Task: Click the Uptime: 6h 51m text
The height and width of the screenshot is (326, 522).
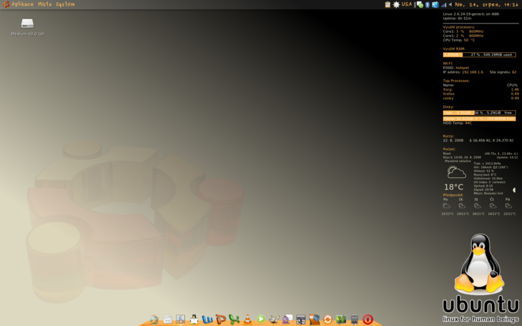Action: (x=457, y=18)
